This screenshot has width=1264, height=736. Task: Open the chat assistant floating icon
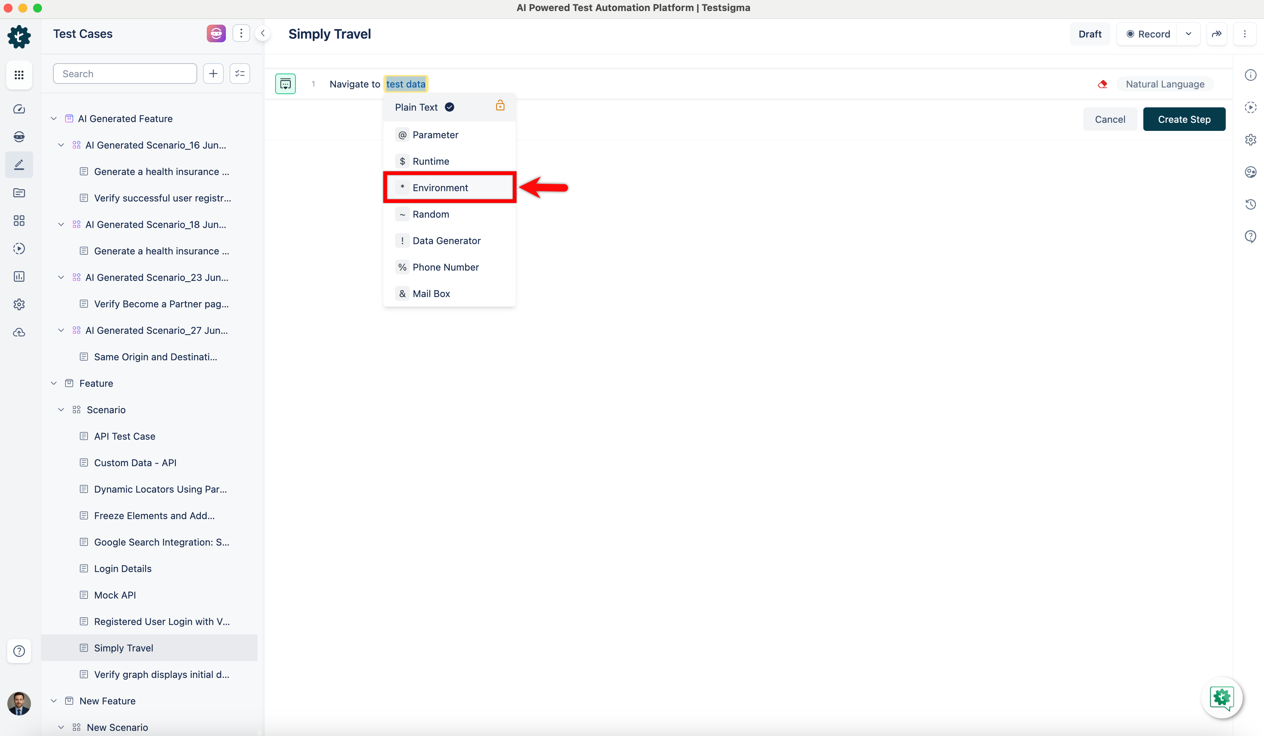(x=1221, y=698)
